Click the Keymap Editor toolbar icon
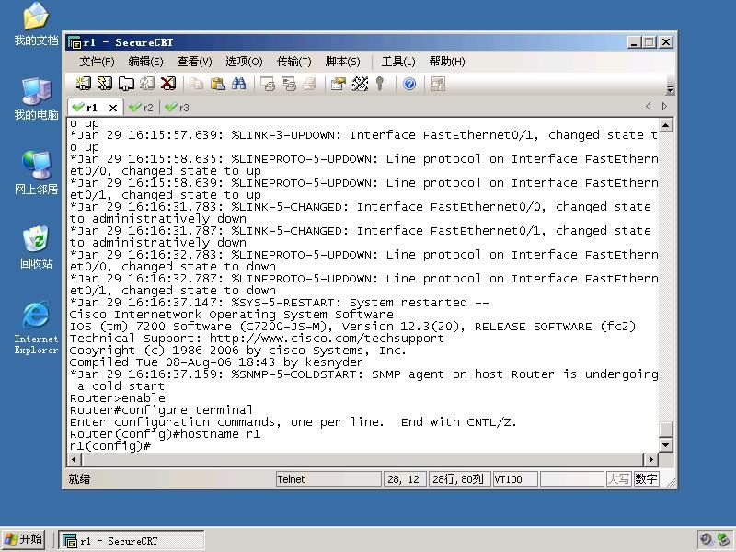This screenshot has height=552, width=736. 360,84
